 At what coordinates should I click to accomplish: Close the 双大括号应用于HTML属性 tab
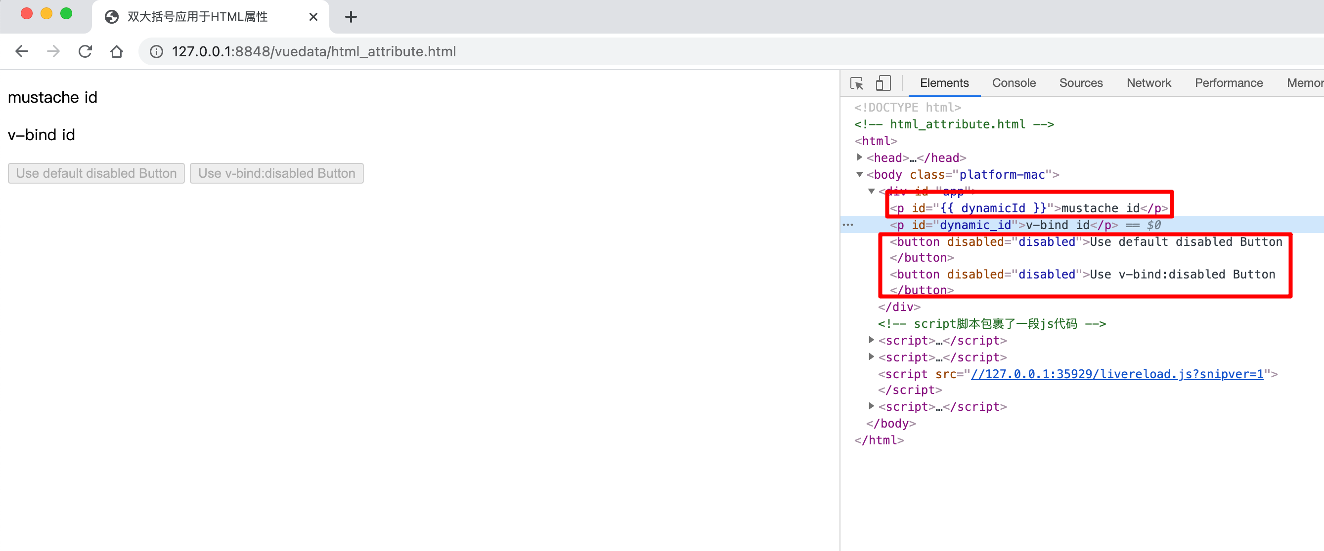(x=313, y=17)
